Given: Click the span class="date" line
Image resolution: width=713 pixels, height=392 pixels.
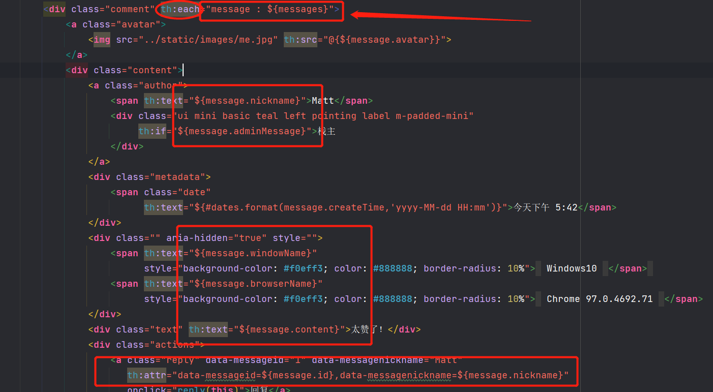Looking at the screenshot, I should 161,192.
